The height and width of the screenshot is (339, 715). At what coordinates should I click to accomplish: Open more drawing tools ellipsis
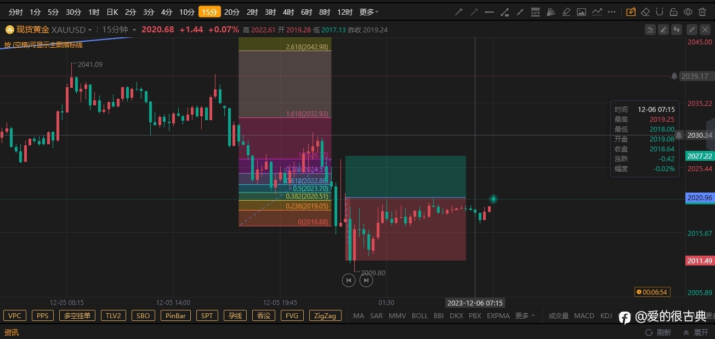(611, 12)
